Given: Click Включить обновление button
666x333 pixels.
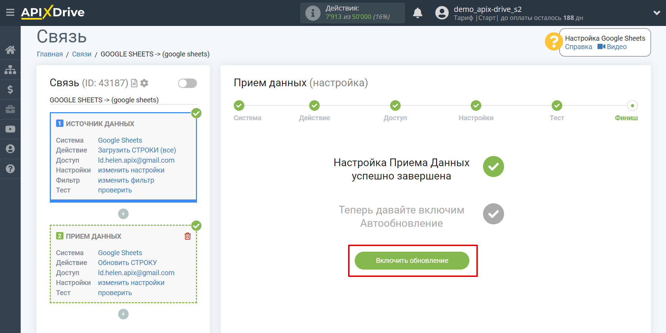Looking at the screenshot, I should (412, 260).
